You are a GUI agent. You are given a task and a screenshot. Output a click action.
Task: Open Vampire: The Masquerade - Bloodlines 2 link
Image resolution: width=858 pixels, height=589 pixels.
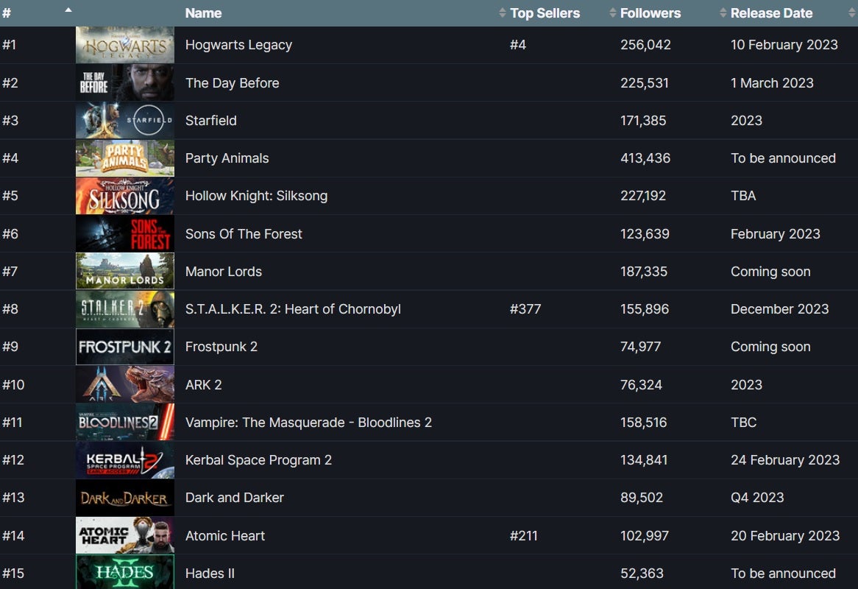click(308, 423)
